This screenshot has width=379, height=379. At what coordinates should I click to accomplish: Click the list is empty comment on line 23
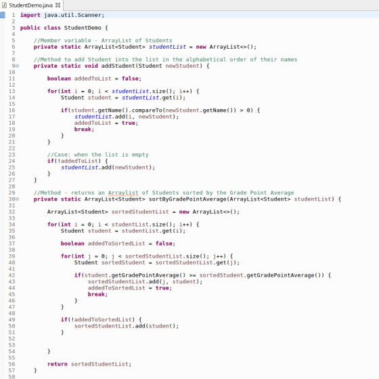click(x=98, y=155)
